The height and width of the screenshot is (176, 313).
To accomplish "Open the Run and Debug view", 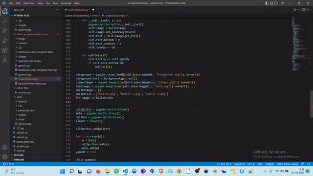I will 5,40.
